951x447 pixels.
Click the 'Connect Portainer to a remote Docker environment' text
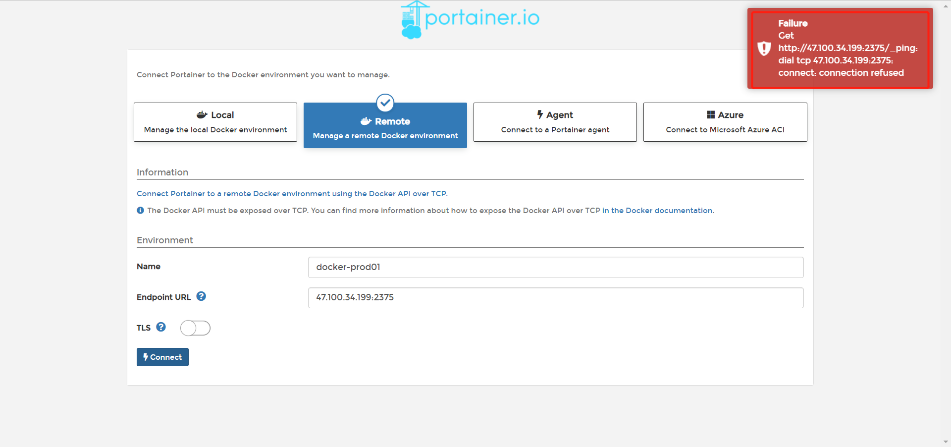292,194
